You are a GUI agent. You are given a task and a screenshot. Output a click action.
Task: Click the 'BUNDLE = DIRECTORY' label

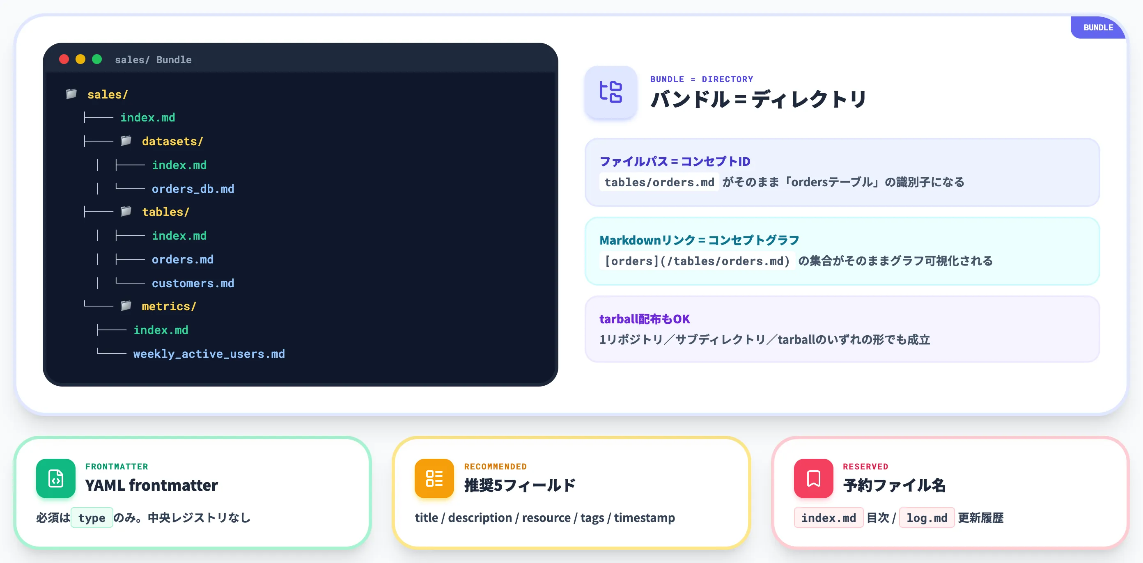pos(702,80)
